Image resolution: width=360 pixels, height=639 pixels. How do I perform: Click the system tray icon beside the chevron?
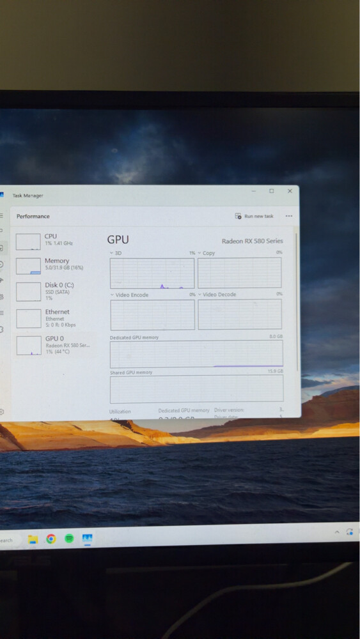coord(349,532)
